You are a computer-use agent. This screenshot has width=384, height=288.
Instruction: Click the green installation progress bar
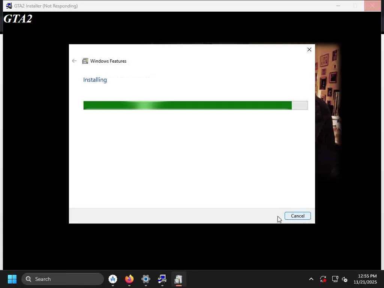pos(195,105)
